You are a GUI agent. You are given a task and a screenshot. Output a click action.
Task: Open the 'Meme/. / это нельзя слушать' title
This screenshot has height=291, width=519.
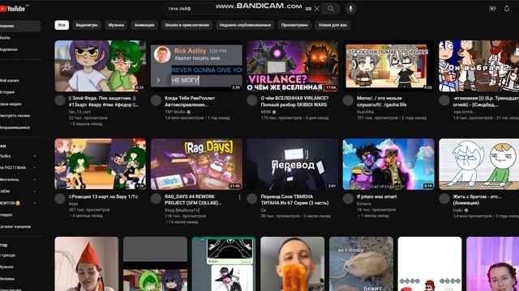point(382,101)
